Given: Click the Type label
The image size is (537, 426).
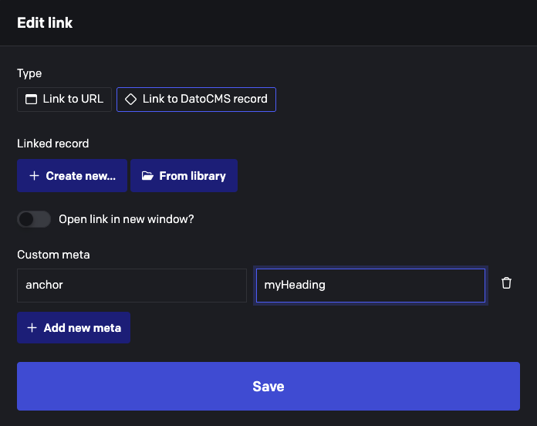Looking at the screenshot, I should pyautogui.click(x=29, y=73).
